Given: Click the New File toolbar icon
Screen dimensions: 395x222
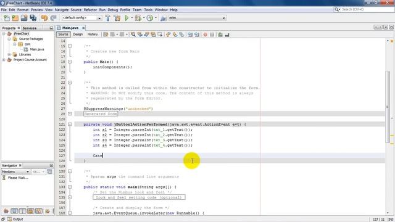Looking at the screenshot, I should (7, 18).
